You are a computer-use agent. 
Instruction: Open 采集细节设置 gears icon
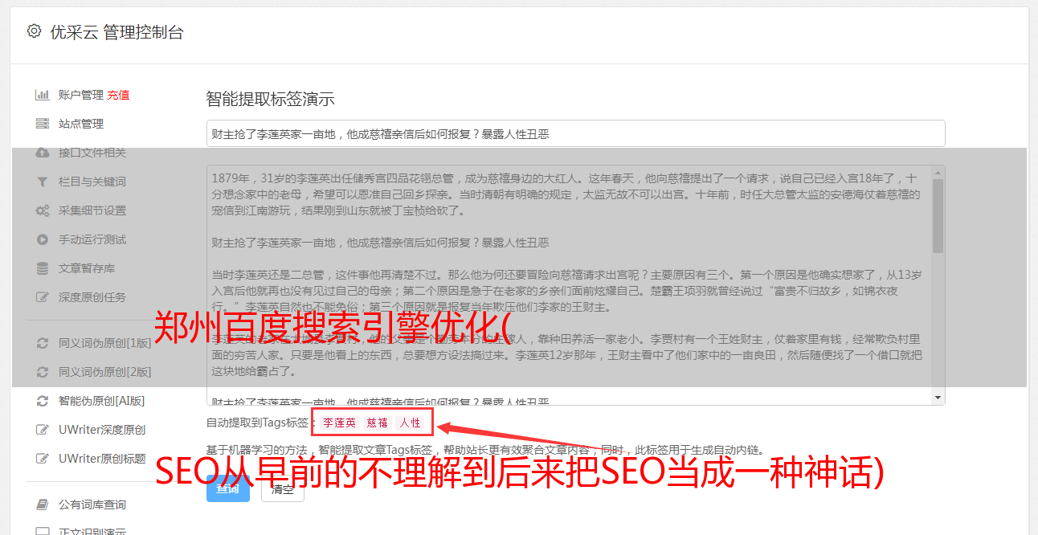click(43, 210)
